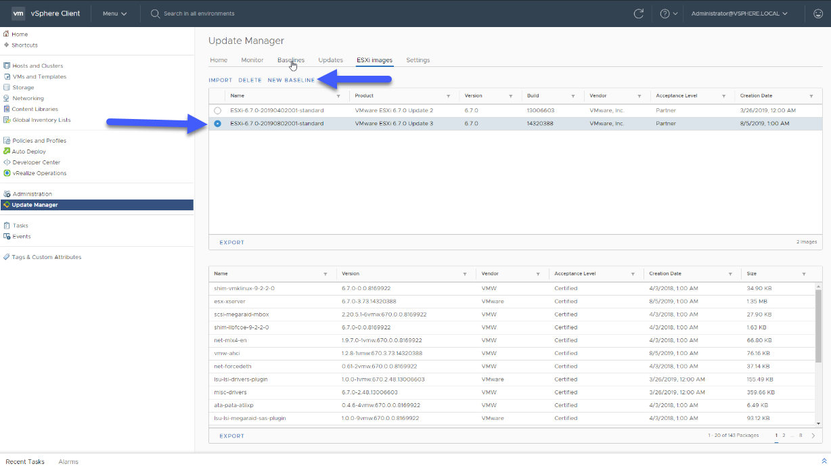Open VMs and Templates icon

click(x=7, y=76)
